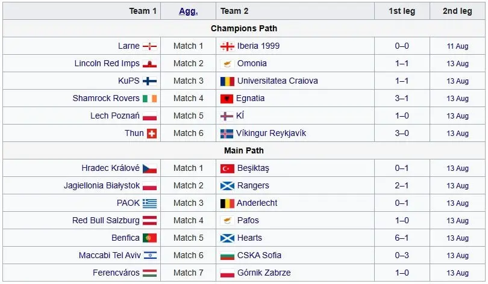Open the Shamrock Rovers team link

tap(106, 98)
